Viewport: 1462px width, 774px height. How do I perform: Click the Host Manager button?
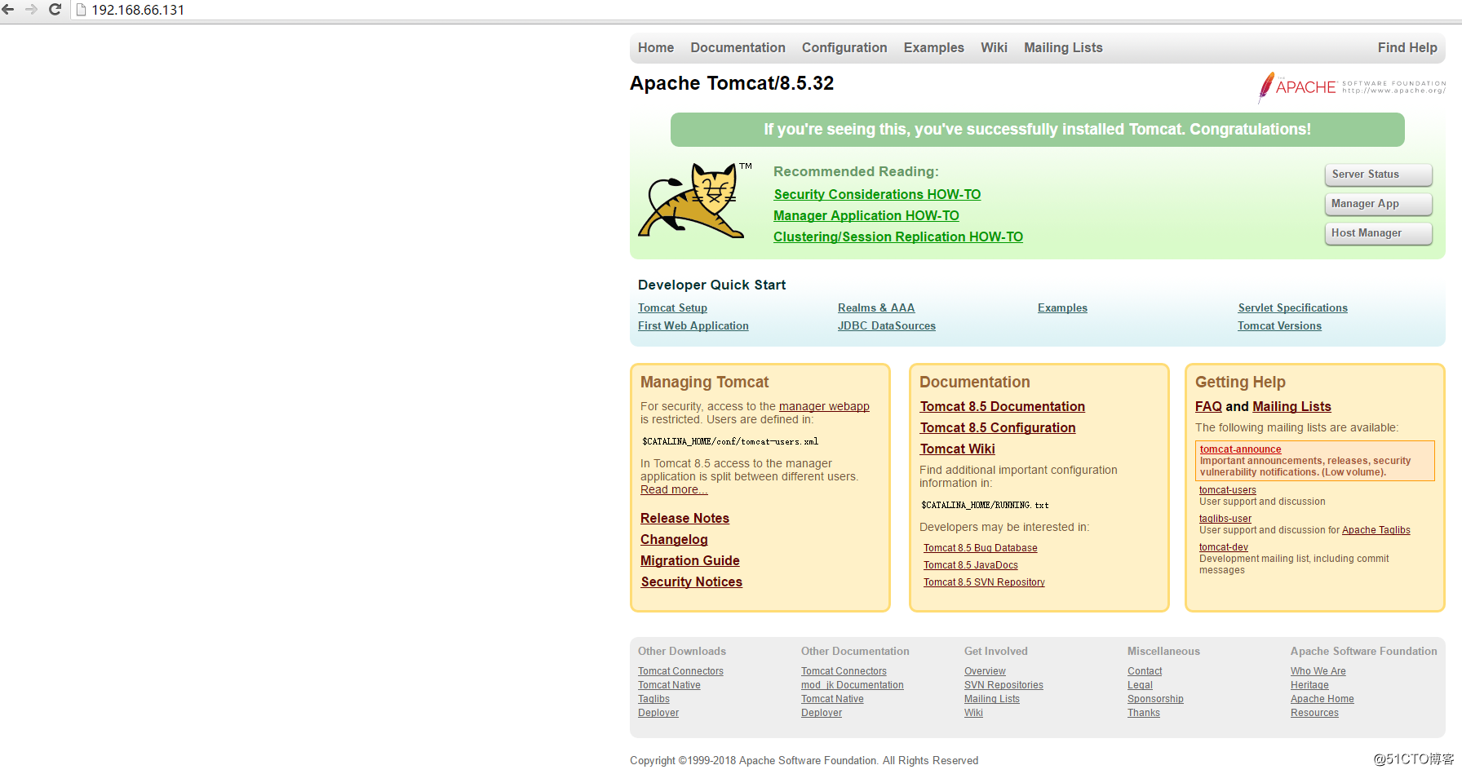1378,233
